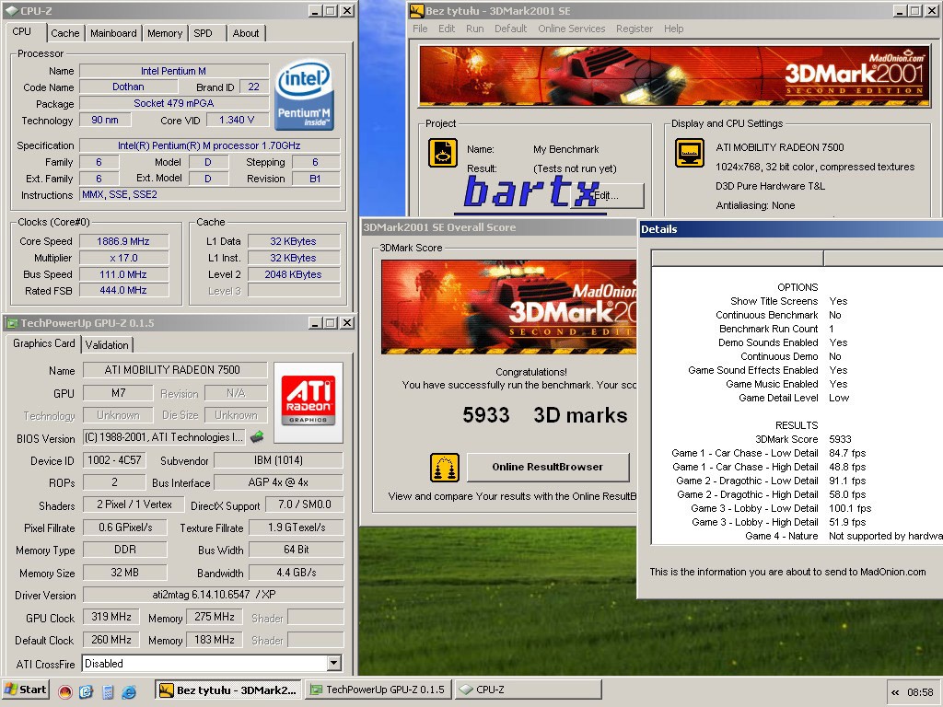Screen dimensions: 943x707
Task: Click the ATI Radeon Graphics logo in GPU-Z
Action: coord(308,401)
